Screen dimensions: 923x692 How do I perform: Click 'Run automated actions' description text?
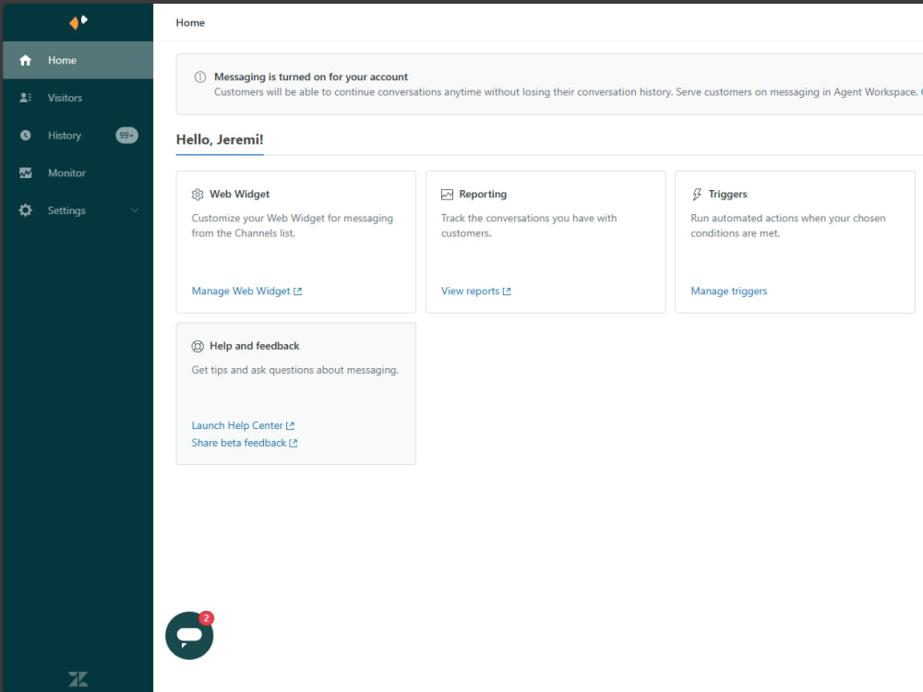pyautogui.click(x=787, y=225)
